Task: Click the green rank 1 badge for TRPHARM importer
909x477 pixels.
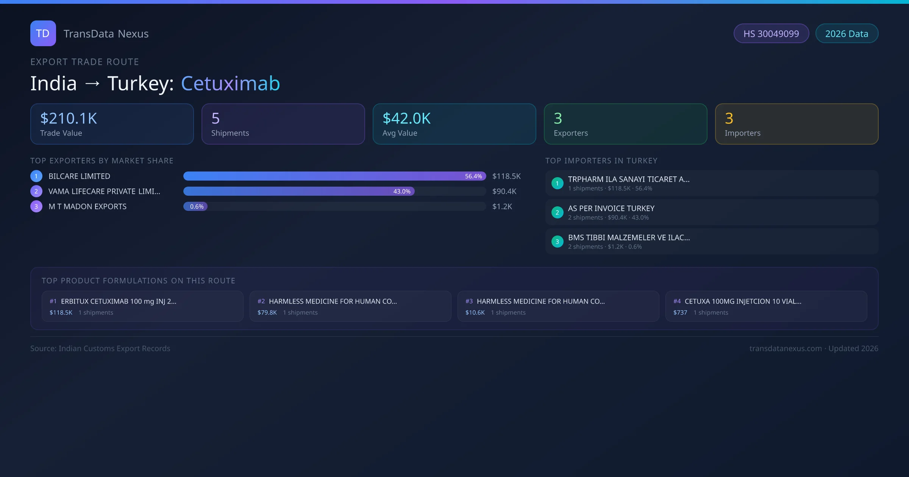Action: [557, 183]
